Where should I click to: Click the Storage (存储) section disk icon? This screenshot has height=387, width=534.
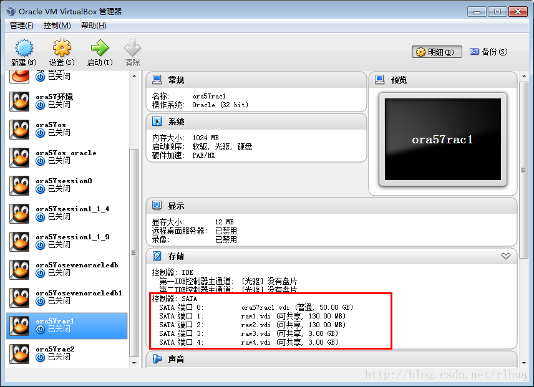tap(157, 256)
